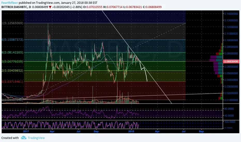The height and width of the screenshot is (142, 241).
Task: Click RSI axis value 80.0000
Action: 229,109
